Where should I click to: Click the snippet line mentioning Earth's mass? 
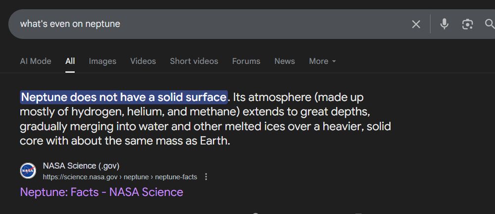(125, 140)
